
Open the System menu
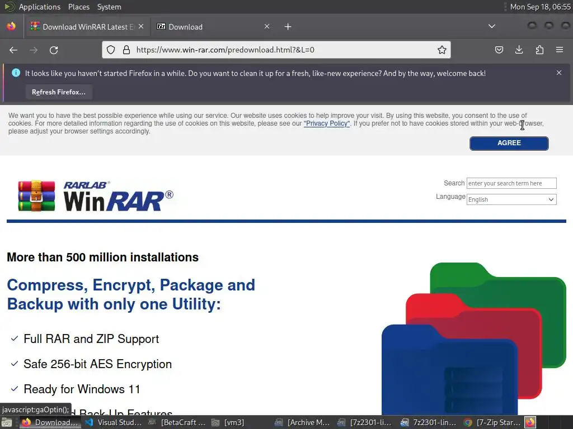coord(109,7)
